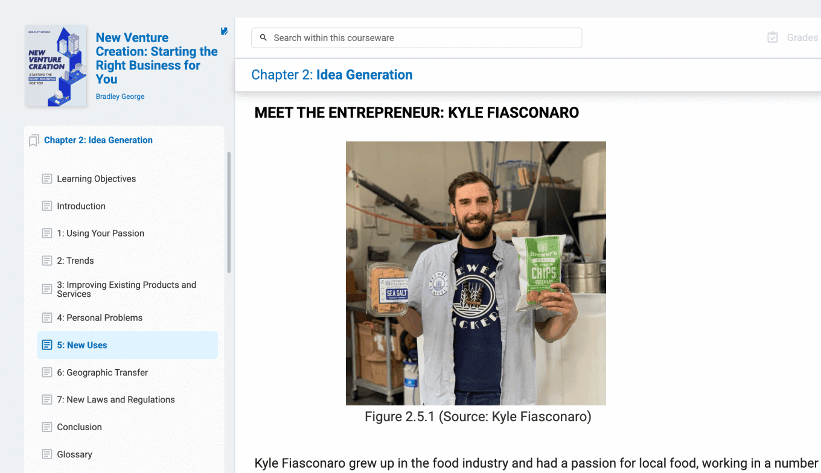Click the blue icon next to book title
821x473 pixels.
point(224,31)
